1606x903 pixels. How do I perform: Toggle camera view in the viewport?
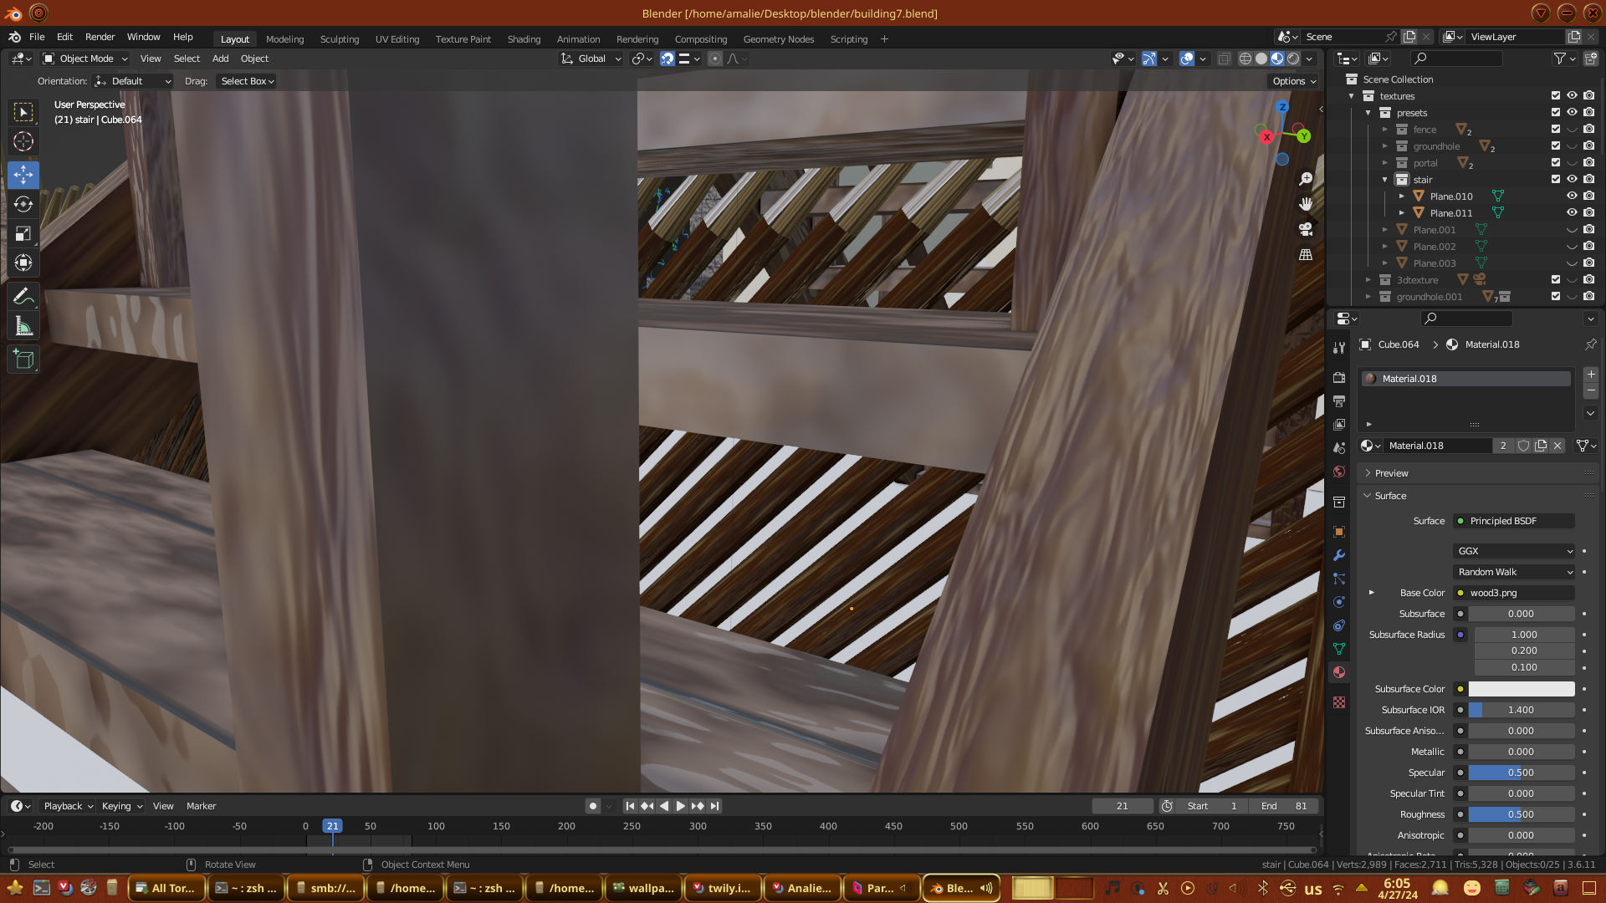pos(1305,229)
